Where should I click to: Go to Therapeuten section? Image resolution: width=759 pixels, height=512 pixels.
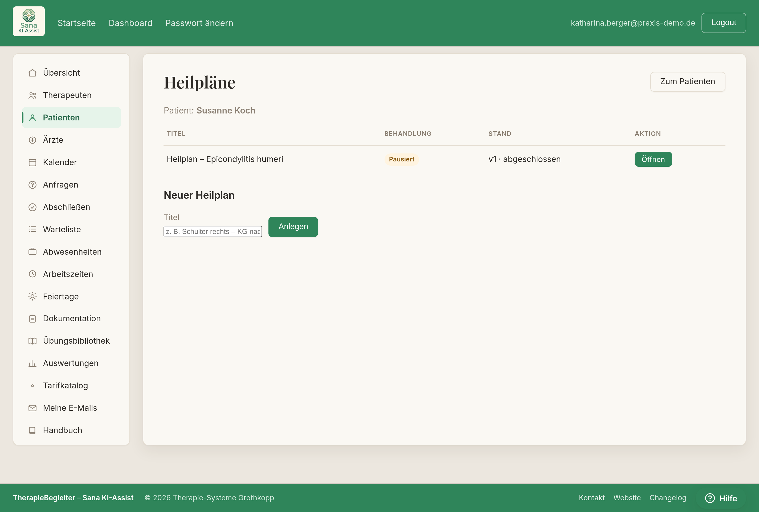pos(71,95)
